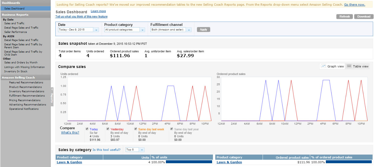Click Tell us what you think link
Viewport: 375px width, 167px height.
click(x=81, y=17)
